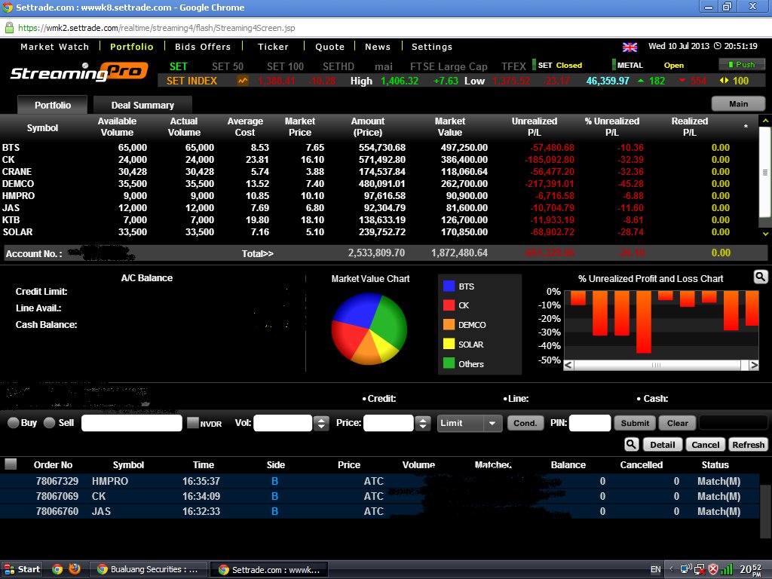This screenshot has height=579, width=772.
Task: Click the red shield security tray icon
Action: coord(712,570)
